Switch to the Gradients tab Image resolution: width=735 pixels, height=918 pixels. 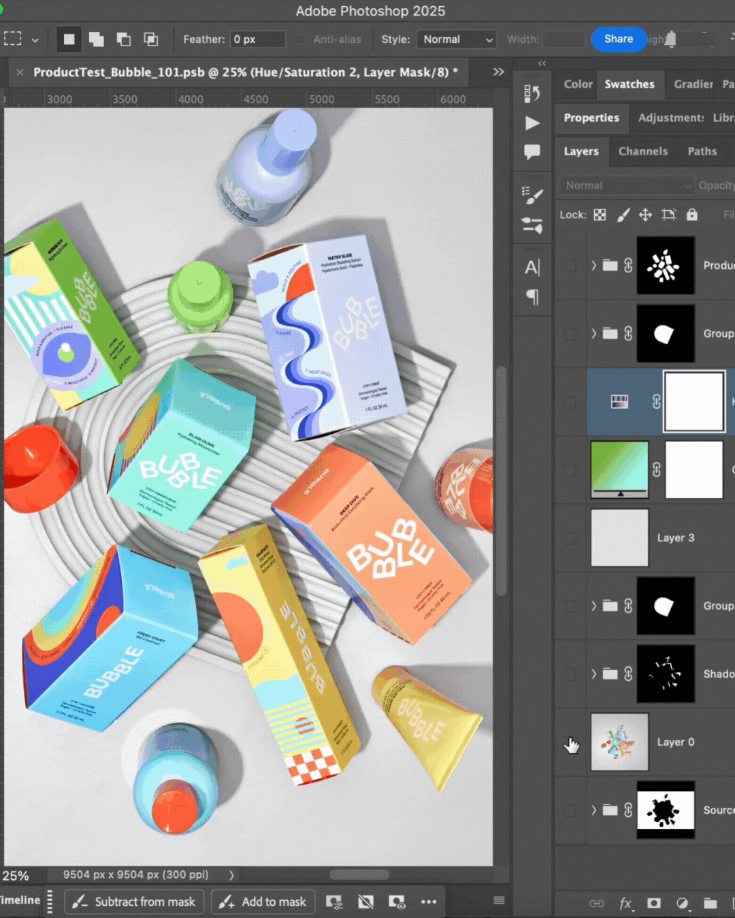693,84
